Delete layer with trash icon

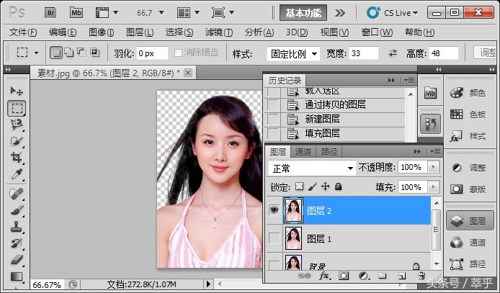[x=421, y=276]
